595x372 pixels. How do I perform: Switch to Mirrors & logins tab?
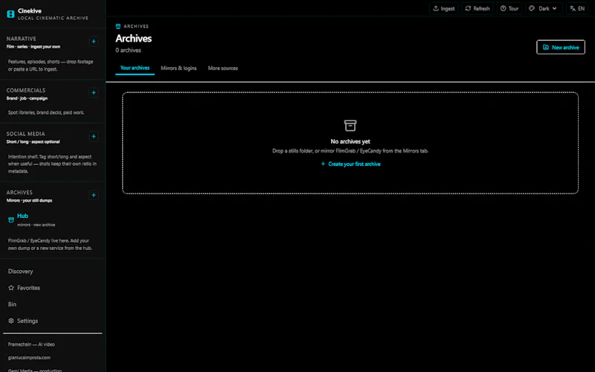pyautogui.click(x=178, y=68)
